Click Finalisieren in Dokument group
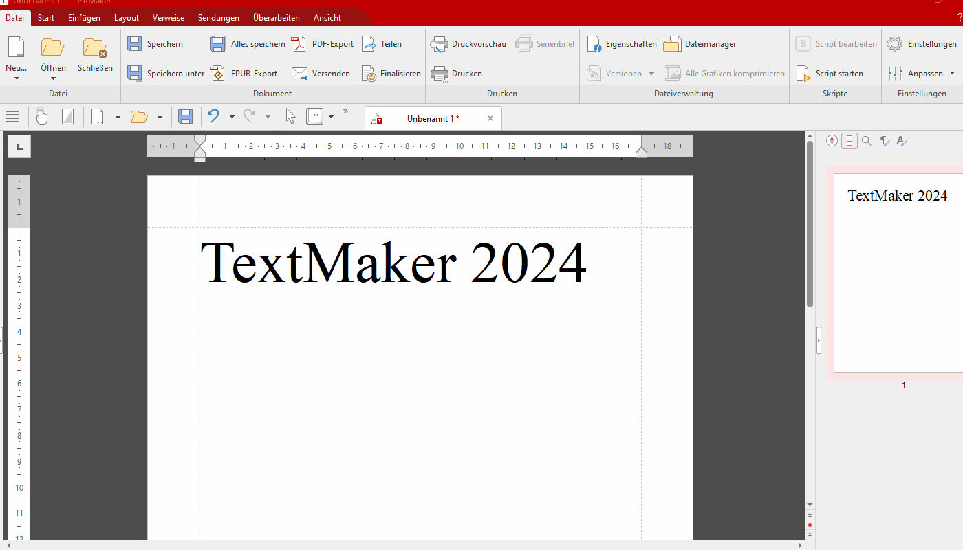 click(391, 74)
